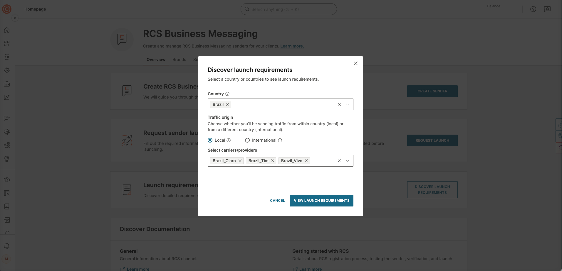Switch to the Brands tab
562x271 pixels.
[x=179, y=60]
